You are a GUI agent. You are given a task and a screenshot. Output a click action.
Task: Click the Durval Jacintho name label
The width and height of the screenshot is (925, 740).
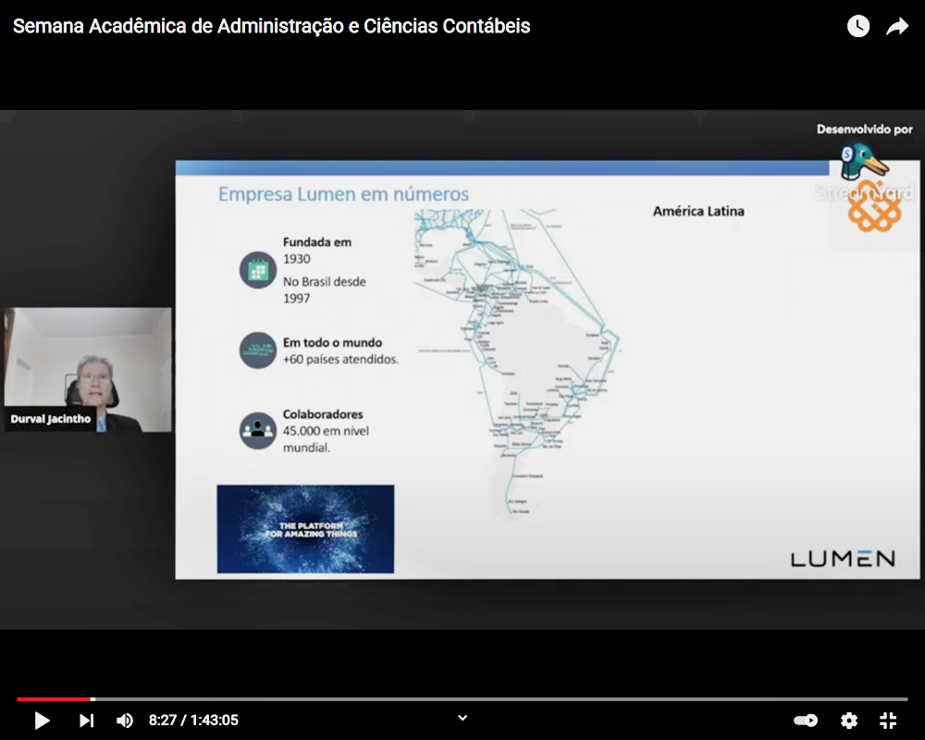click(x=51, y=419)
